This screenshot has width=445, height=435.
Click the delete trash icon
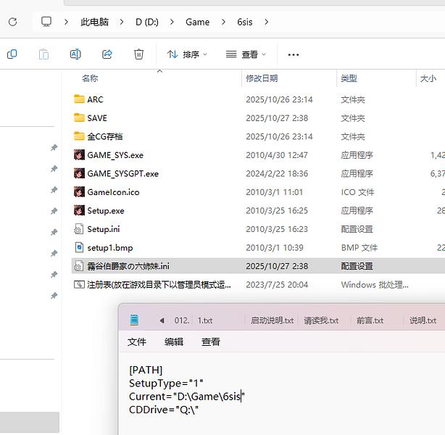138,54
